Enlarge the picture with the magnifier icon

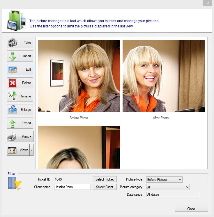20,110
